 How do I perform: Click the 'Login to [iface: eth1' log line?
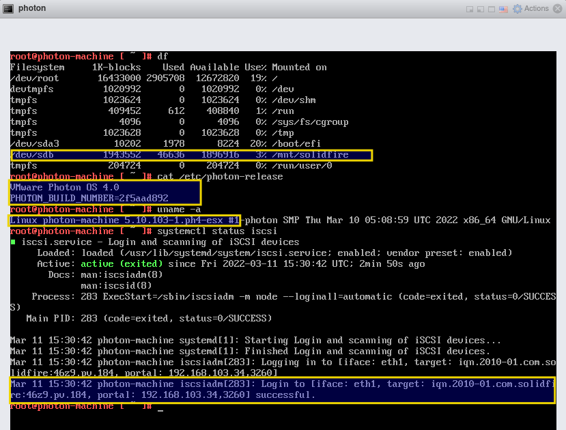[283, 389]
